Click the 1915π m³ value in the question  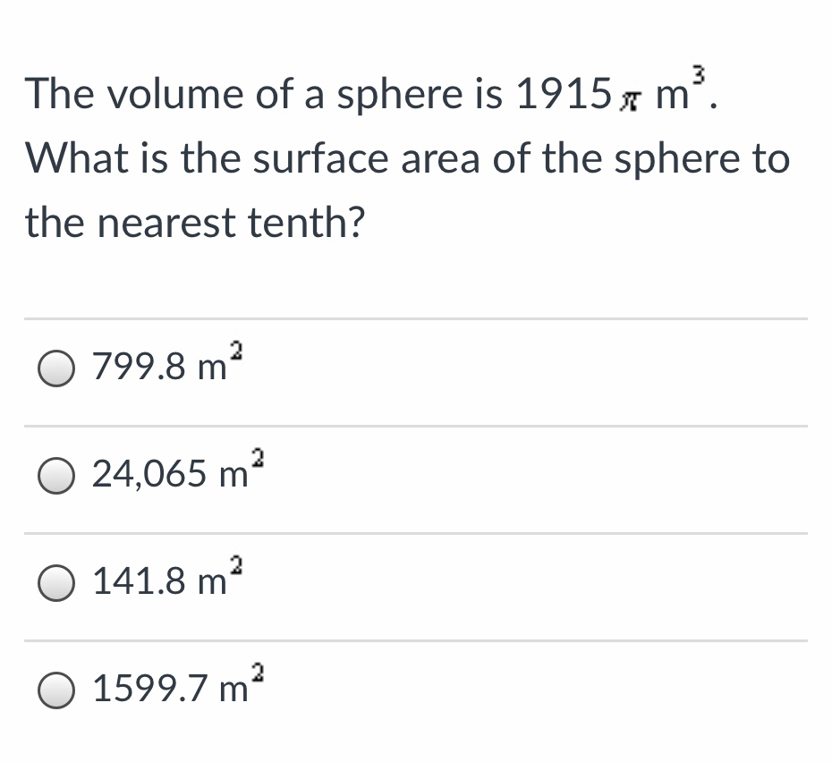pos(617,94)
